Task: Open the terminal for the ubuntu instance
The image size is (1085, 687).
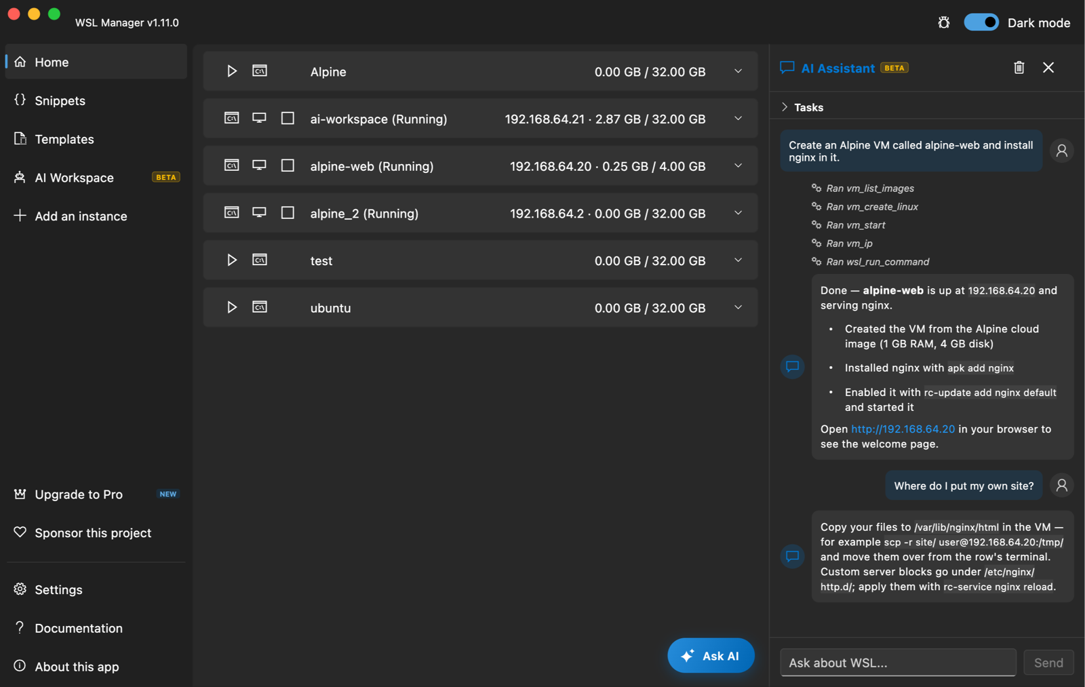Action: coord(260,307)
